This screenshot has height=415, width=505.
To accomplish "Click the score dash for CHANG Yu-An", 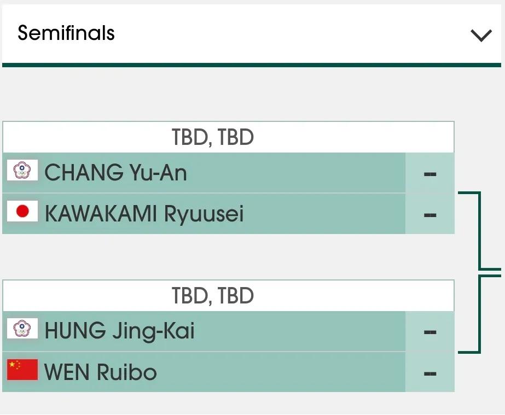I will tap(430, 174).
